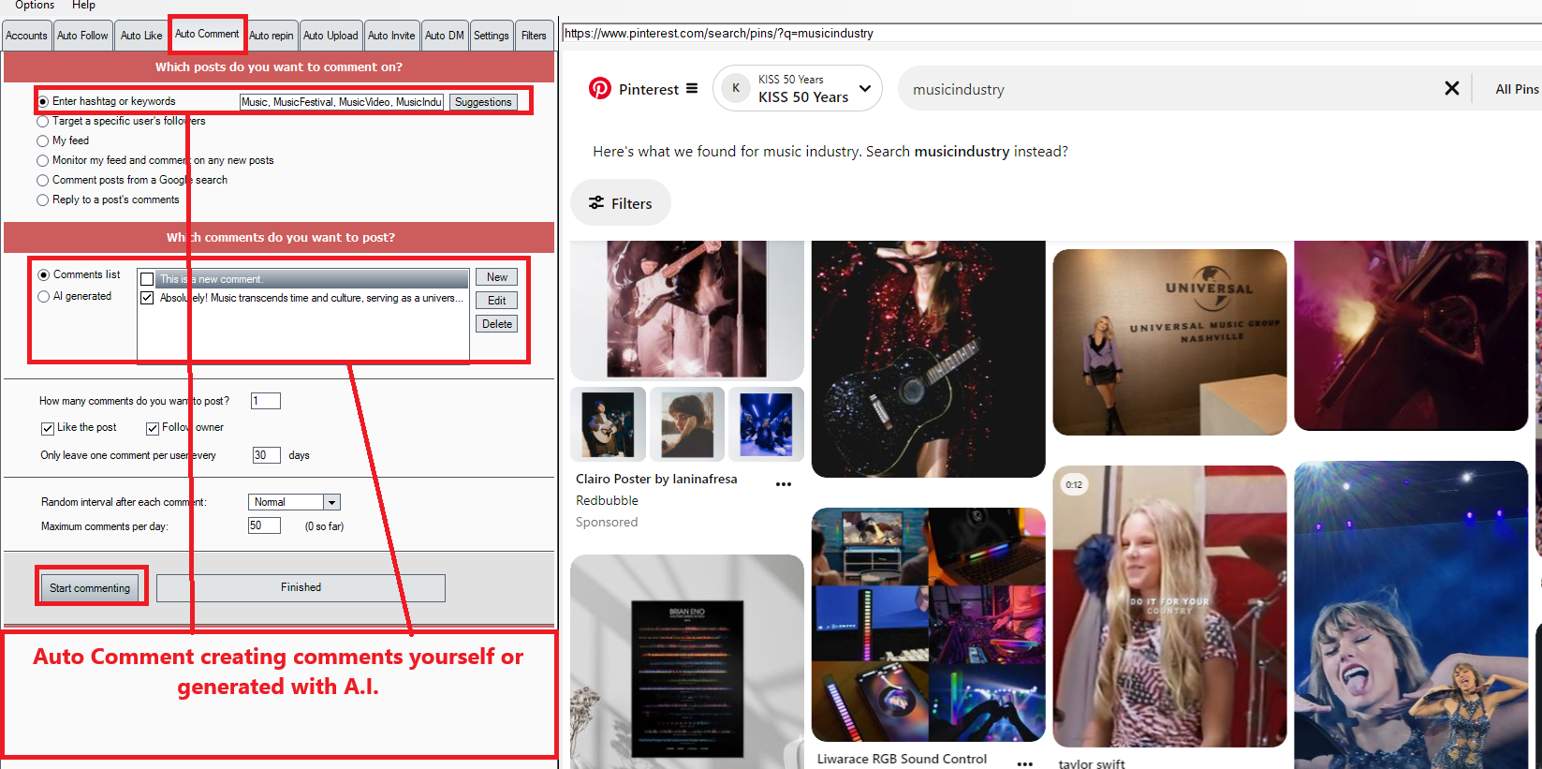Toggle the Like the post checkbox
The image size is (1542, 769).
(48, 428)
